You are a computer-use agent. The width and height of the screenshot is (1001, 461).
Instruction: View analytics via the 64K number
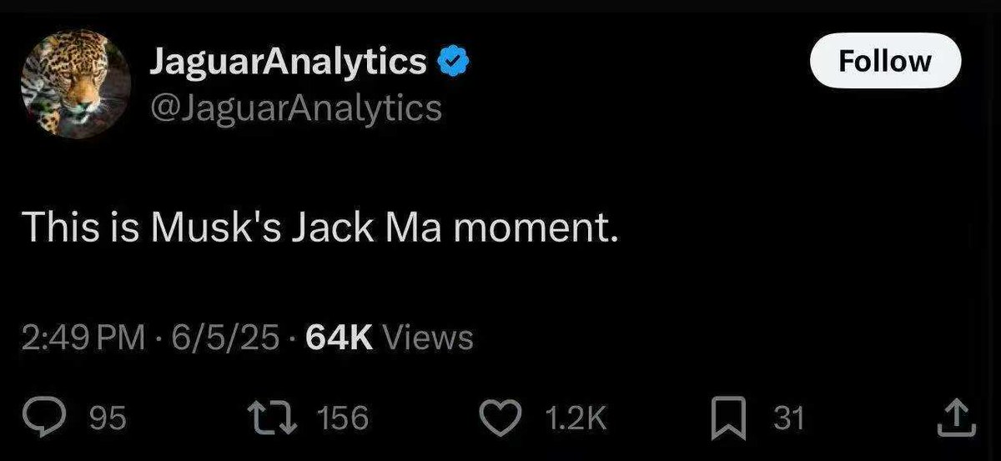tap(340, 338)
